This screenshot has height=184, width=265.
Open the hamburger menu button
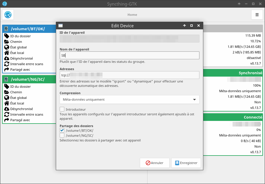[257, 15]
